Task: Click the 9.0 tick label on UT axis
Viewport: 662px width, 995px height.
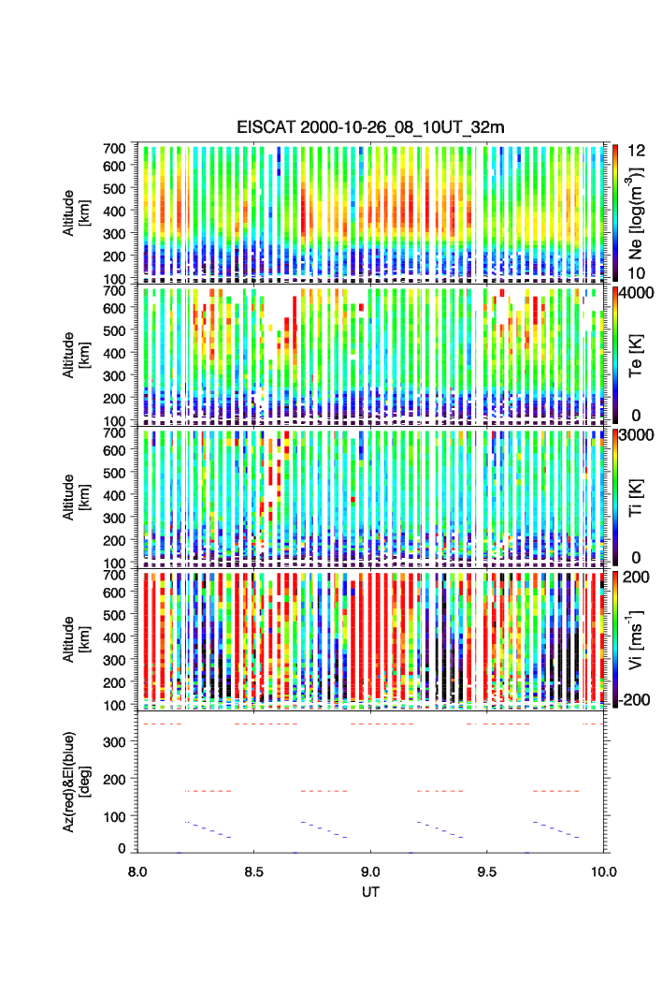Action: [x=371, y=871]
